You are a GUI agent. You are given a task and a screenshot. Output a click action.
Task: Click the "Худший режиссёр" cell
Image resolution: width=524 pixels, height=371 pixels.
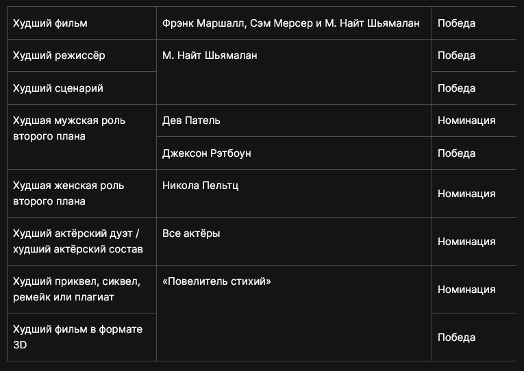(x=59, y=55)
